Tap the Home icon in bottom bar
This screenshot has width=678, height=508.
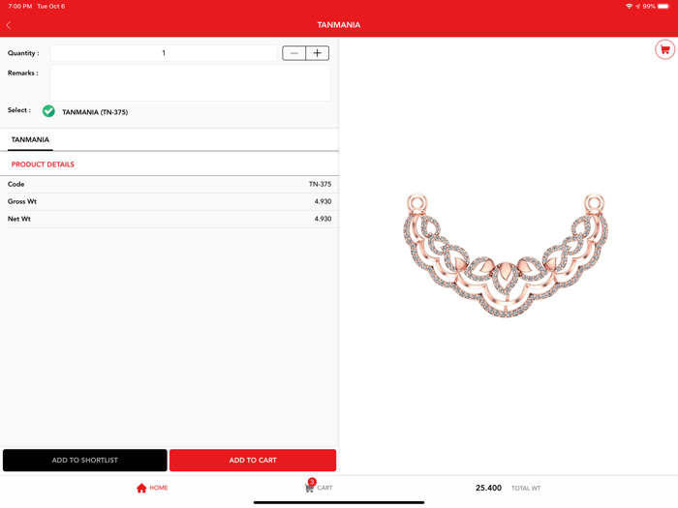click(x=141, y=488)
